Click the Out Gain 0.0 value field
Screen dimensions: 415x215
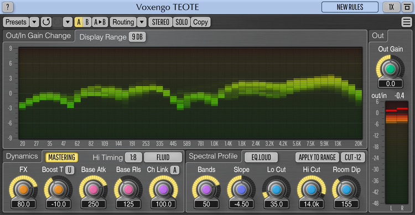(x=391, y=84)
